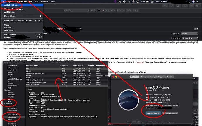Choose Lock Screen menu item
Viewport: 202px width, 126px height.
[23, 34]
